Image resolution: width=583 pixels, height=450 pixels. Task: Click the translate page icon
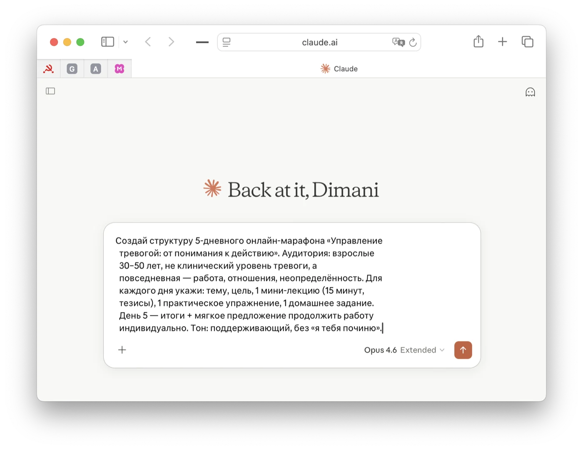click(398, 42)
